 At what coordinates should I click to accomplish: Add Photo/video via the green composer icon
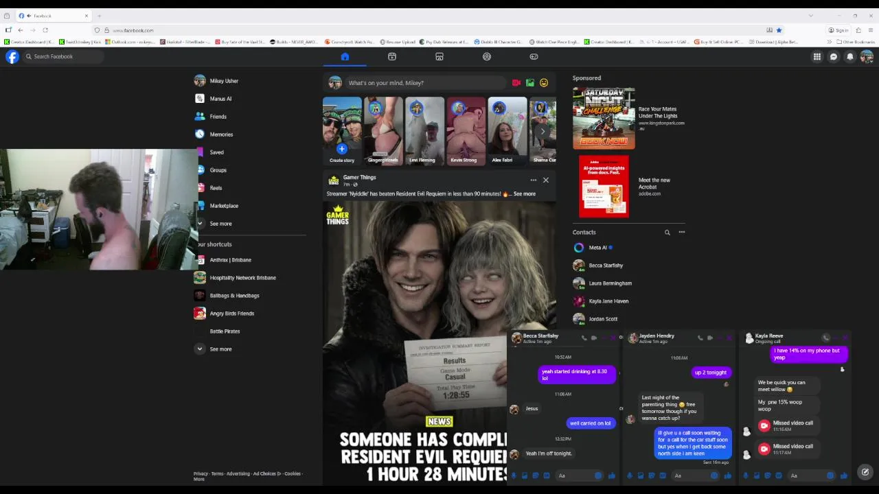[x=530, y=83]
